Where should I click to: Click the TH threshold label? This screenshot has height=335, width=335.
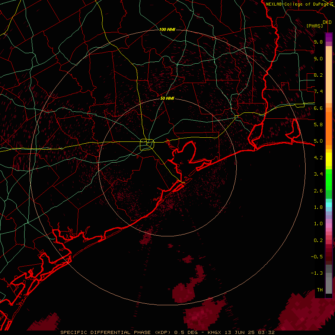coord(320,290)
